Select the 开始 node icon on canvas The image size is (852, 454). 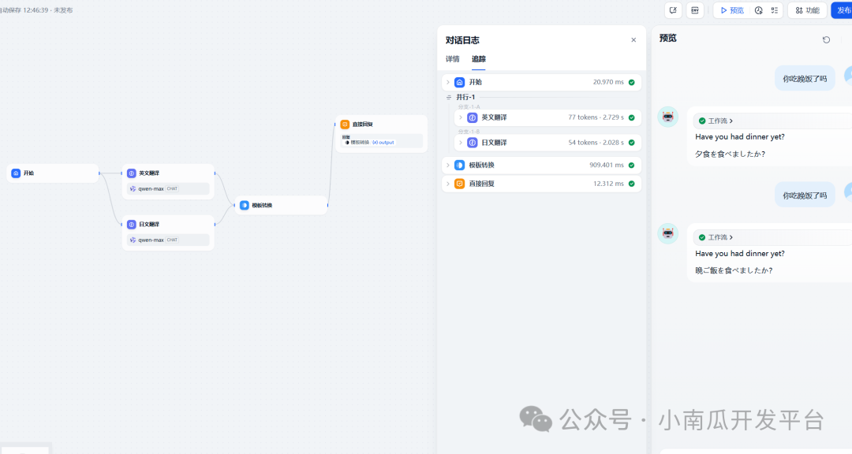(16, 173)
